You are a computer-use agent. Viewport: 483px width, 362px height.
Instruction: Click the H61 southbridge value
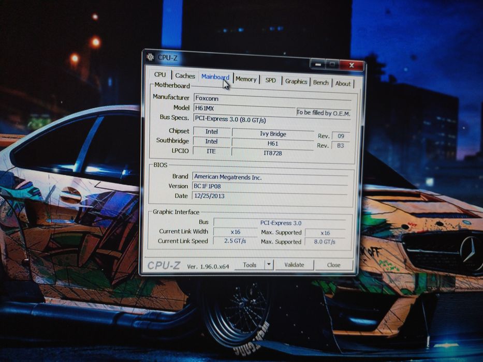click(x=273, y=144)
